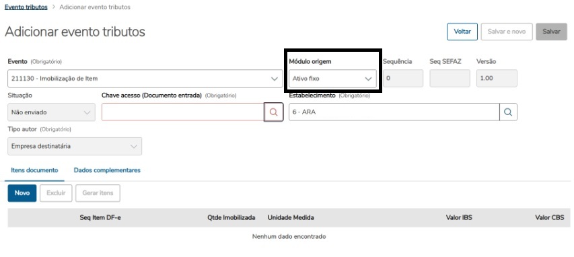Focus the Chave acesso input field
The height and width of the screenshot is (257, 574).
[183, 112]
